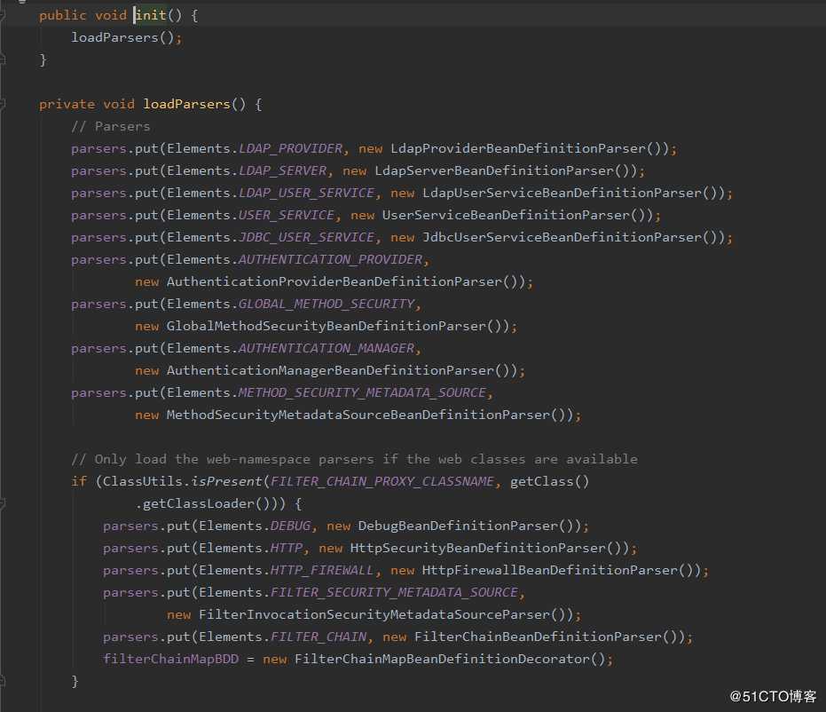Click the 'Only load the web-namespace parsers' comment
Screen dimensions: 826x712
(x=355, y=459)
